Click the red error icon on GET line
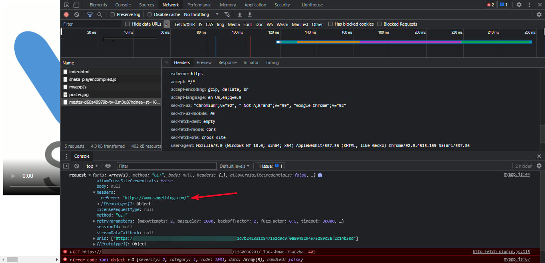Viewport: 545px width, 263px height. click(x=65, y=252)
